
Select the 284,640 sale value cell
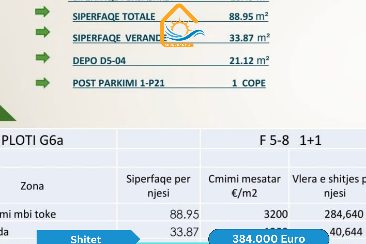(344, 214)
